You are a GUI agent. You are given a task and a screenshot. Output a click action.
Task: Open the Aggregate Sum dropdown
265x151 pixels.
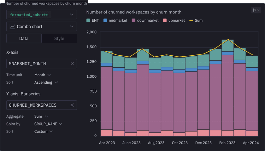point(41,116)
